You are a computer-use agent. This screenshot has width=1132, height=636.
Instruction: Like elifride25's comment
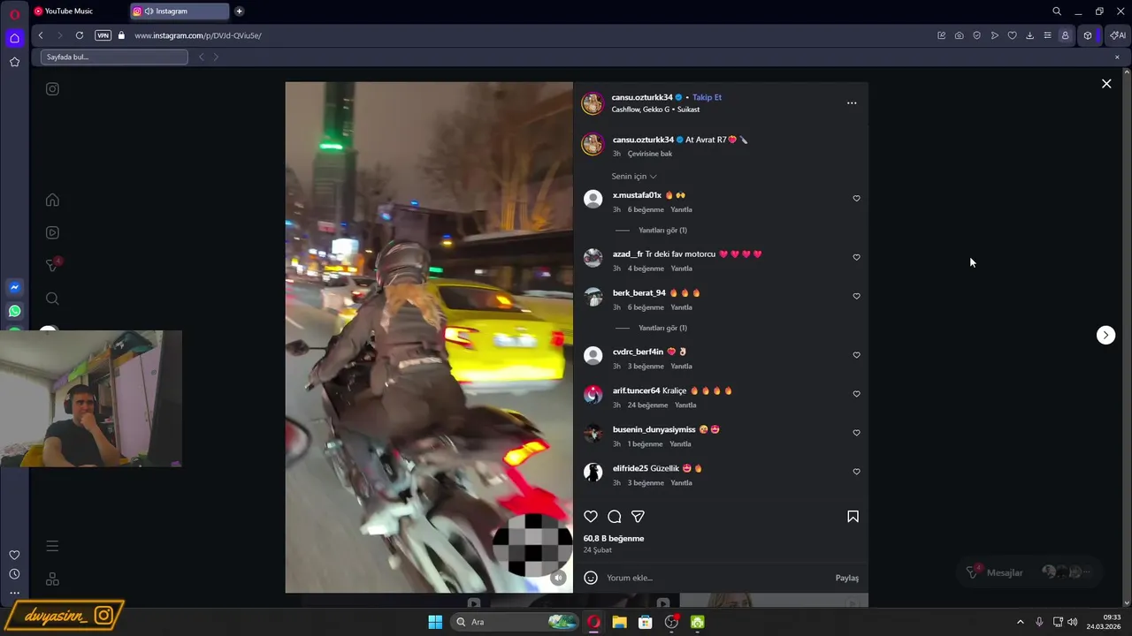pyautogui.click(x=856, y=472)
